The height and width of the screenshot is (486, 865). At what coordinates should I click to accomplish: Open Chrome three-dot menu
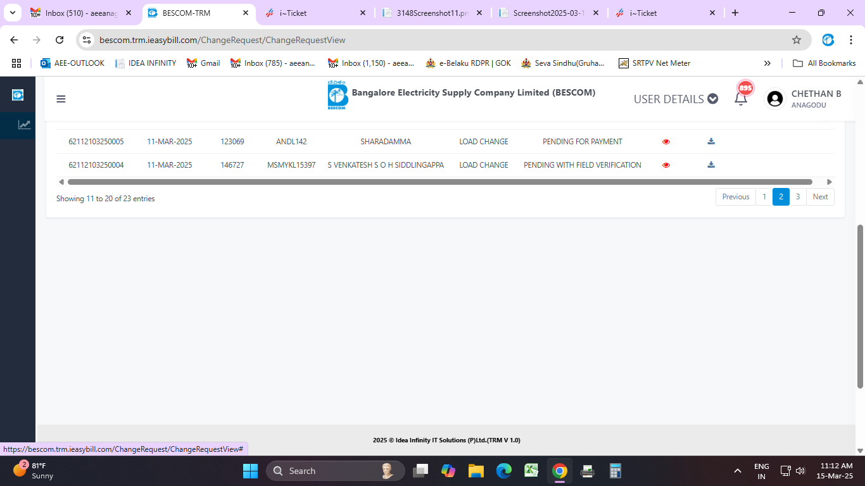851,40
